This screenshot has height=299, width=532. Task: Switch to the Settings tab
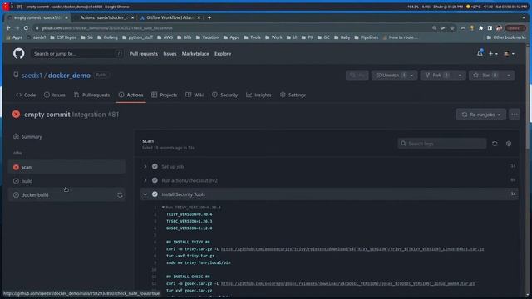[293, 95]
